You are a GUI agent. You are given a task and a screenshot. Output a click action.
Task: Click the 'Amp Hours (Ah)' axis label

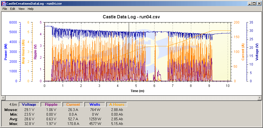pos(23,52)
